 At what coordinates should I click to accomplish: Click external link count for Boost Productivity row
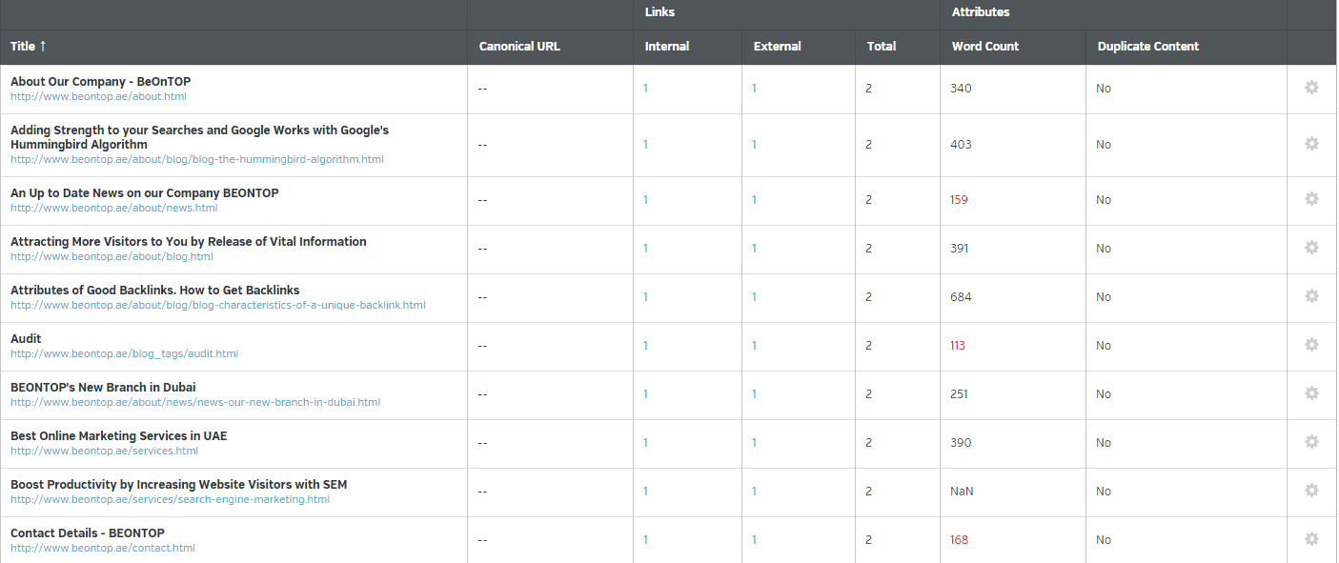(754, 491)
